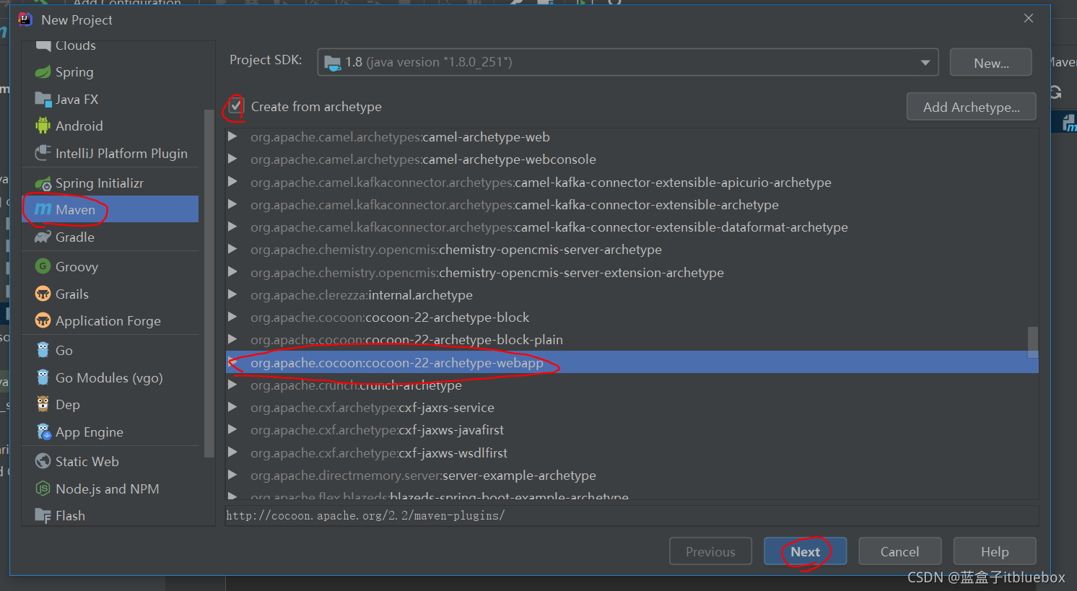Click Add Archetype... button
The image size is (1077, 591).
[972, 107]
